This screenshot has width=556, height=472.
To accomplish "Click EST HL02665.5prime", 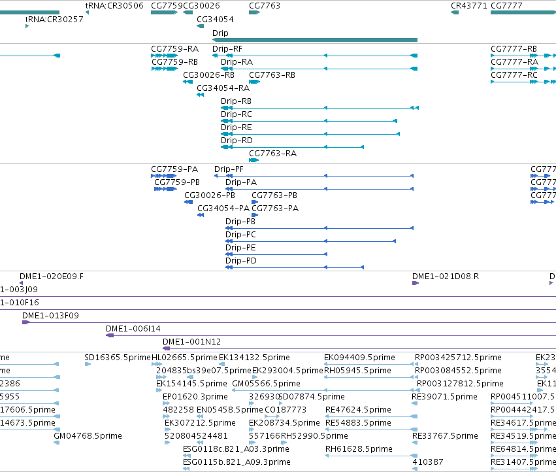I will (x=184, y=358).
